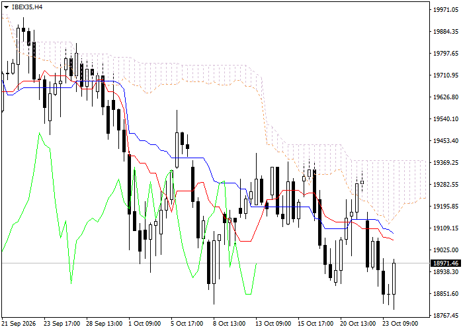The width and height of the screenshot is (463, 331).
Task: Select the 19282.55 price scale value
Action: [446, 185]
